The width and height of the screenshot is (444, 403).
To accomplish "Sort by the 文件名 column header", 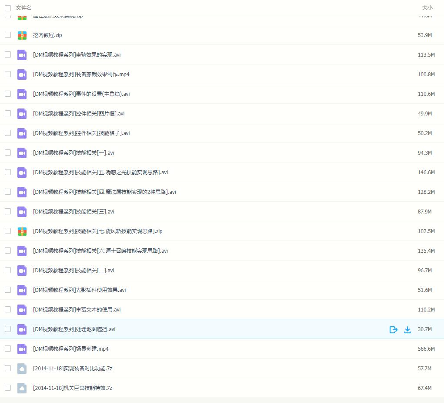I will tap(24, 8).
